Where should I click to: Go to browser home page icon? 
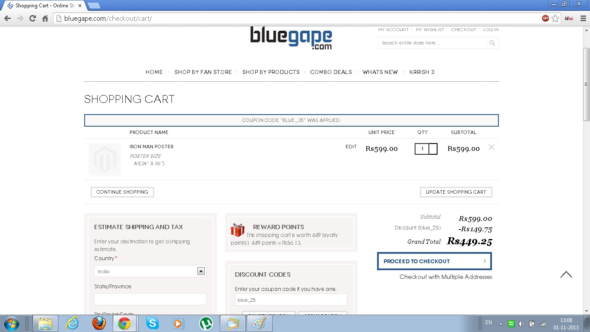(45, 18)
